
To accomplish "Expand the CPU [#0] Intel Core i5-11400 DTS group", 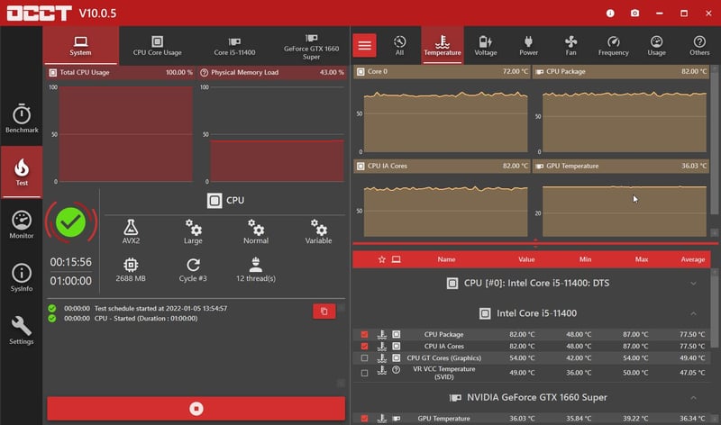I will click(693, 283).
